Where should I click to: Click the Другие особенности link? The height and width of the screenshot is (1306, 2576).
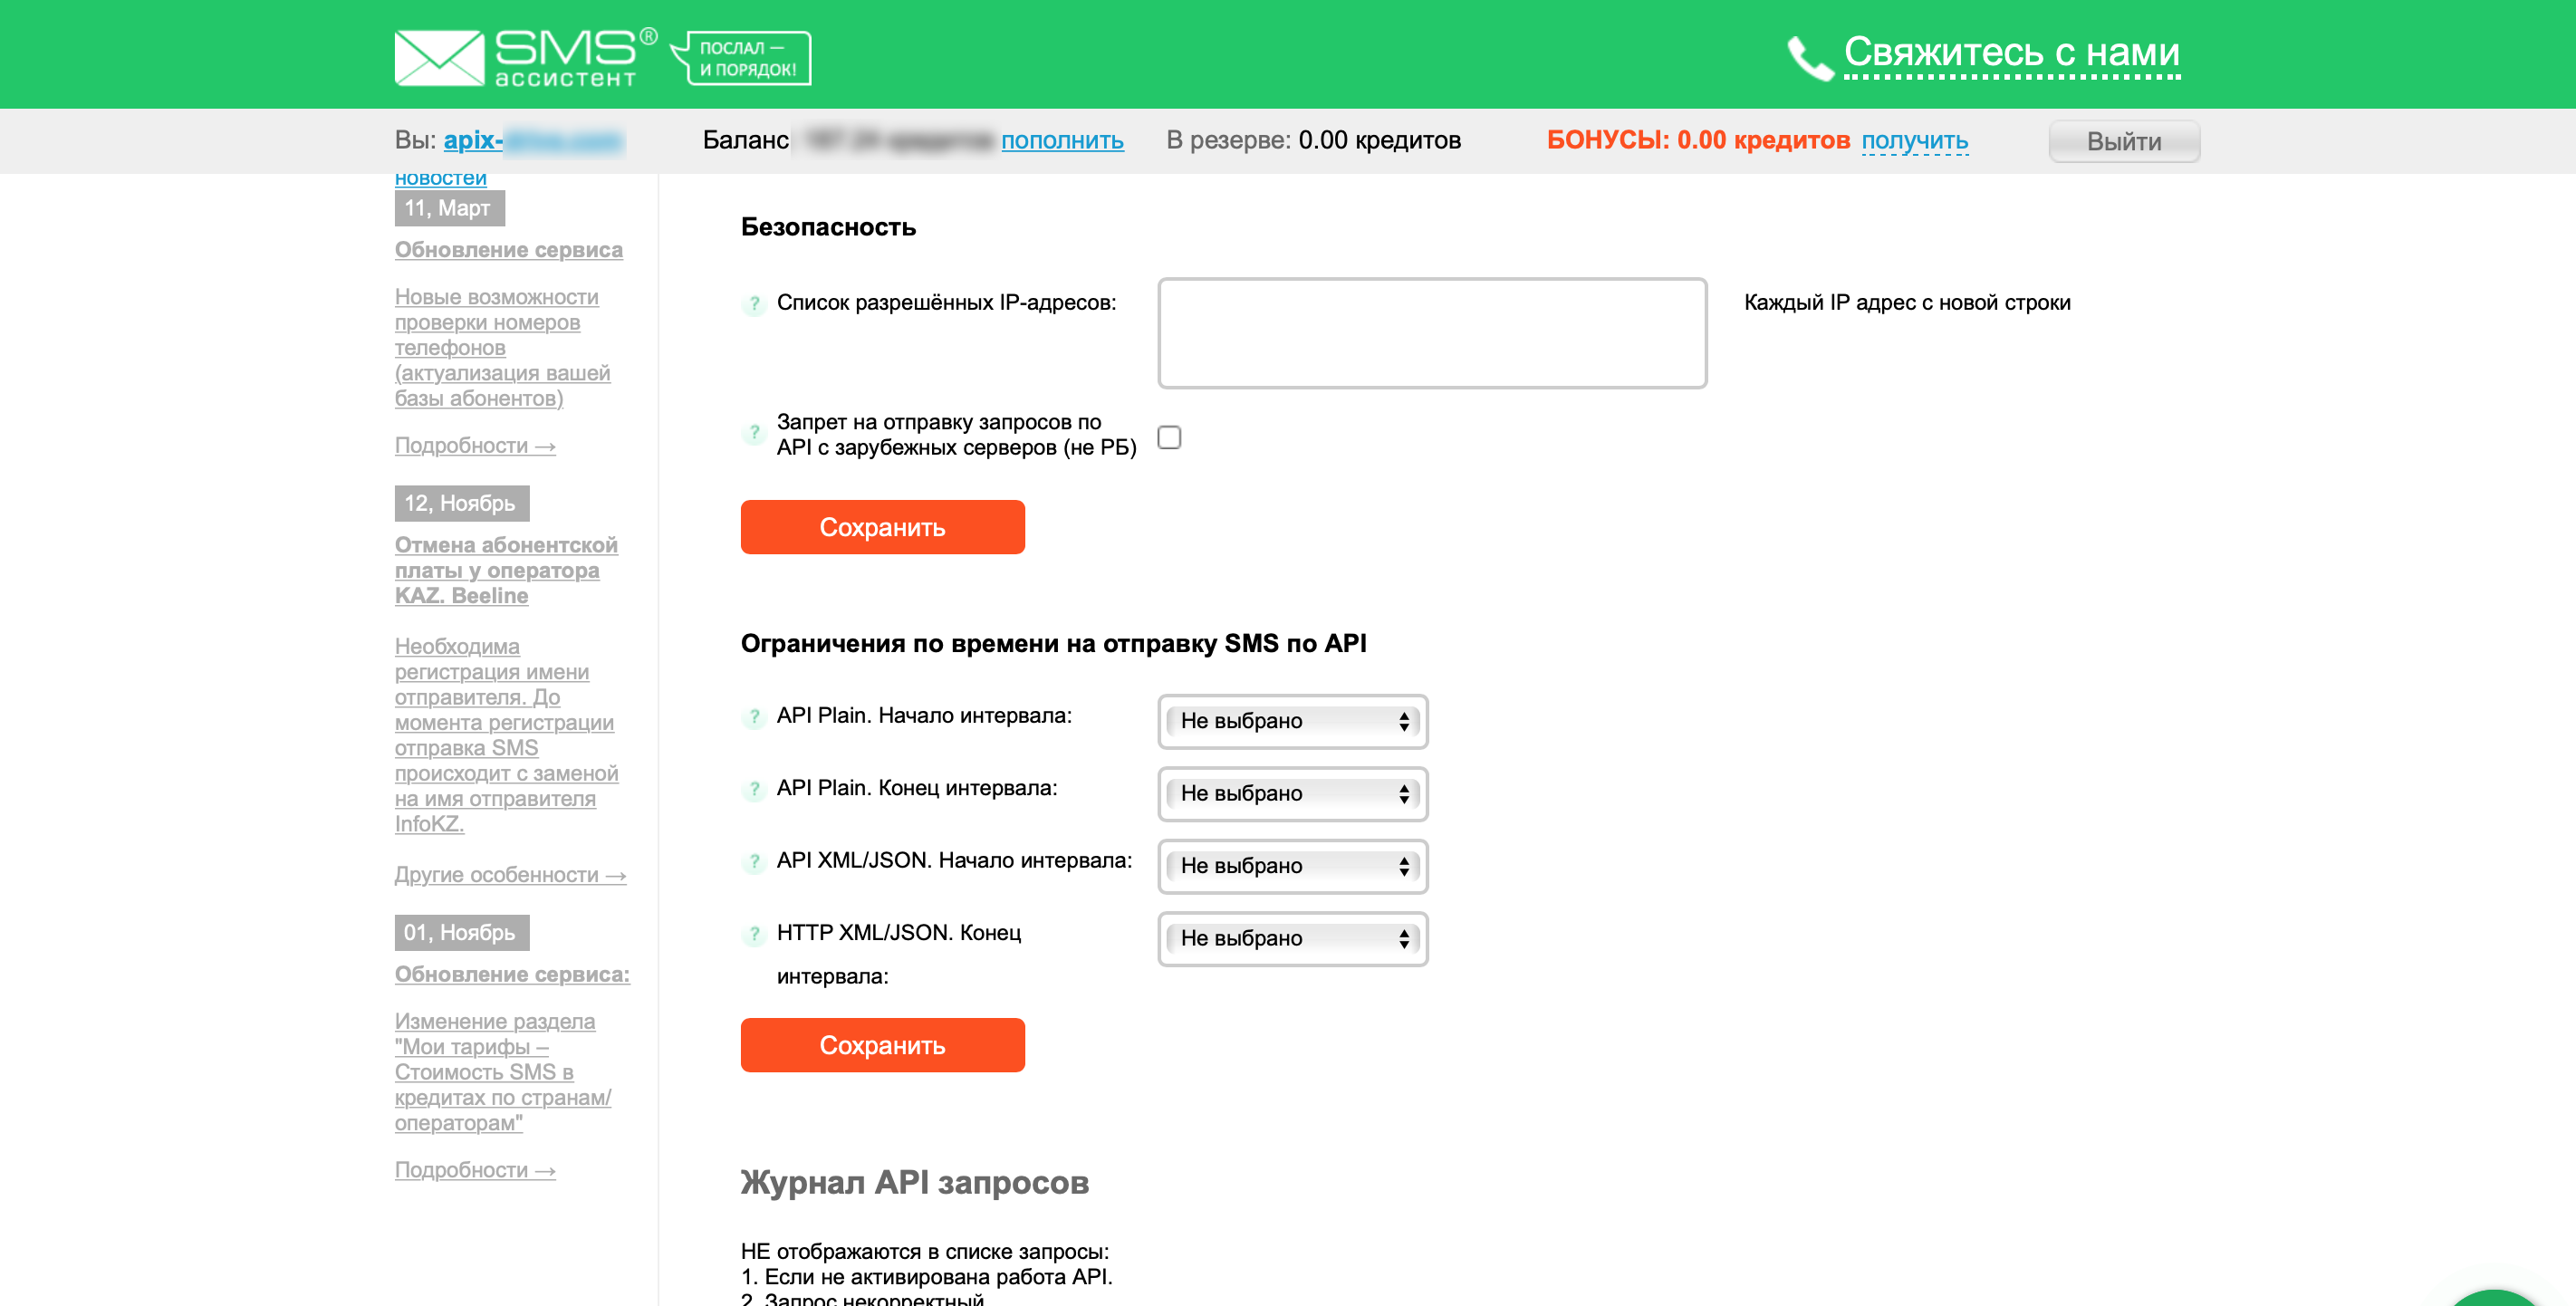[510, 875]
